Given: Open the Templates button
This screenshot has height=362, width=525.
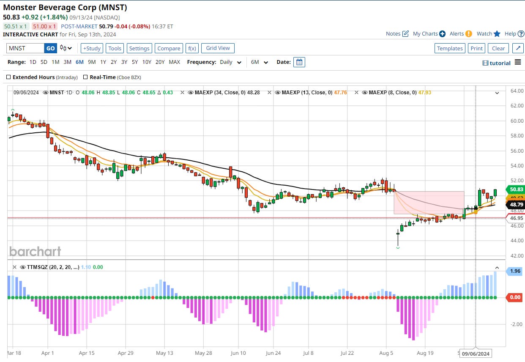Looking at the screenshot, I should point(450,48).
